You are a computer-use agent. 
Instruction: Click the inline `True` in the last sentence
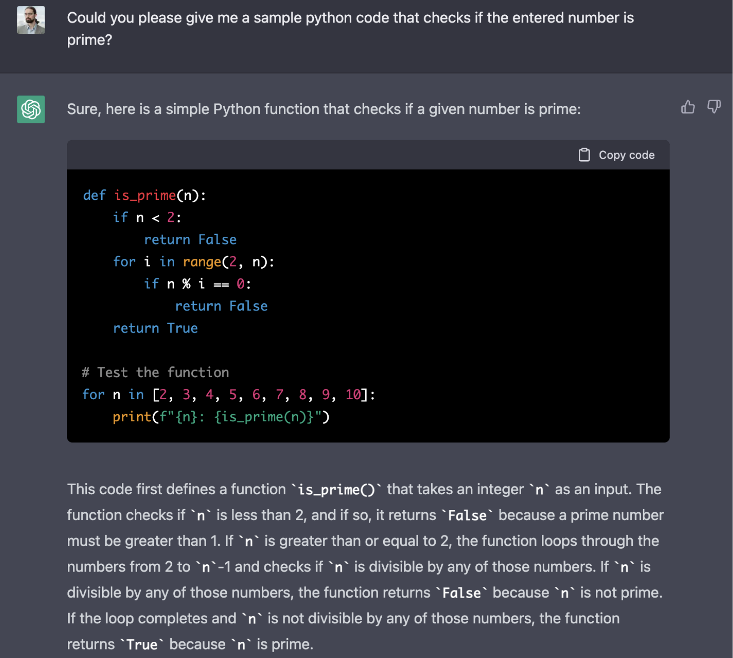point(142,644)
